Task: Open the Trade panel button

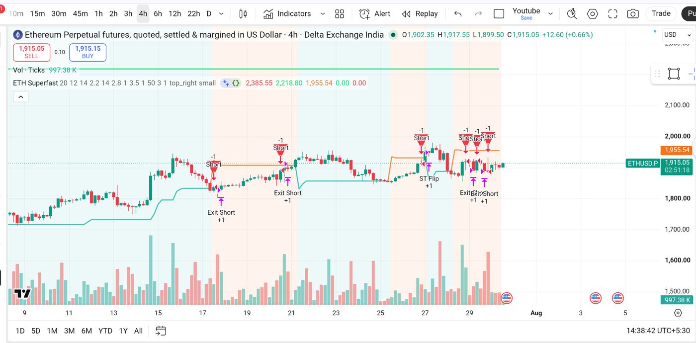Action: click(x=661, y=13)
